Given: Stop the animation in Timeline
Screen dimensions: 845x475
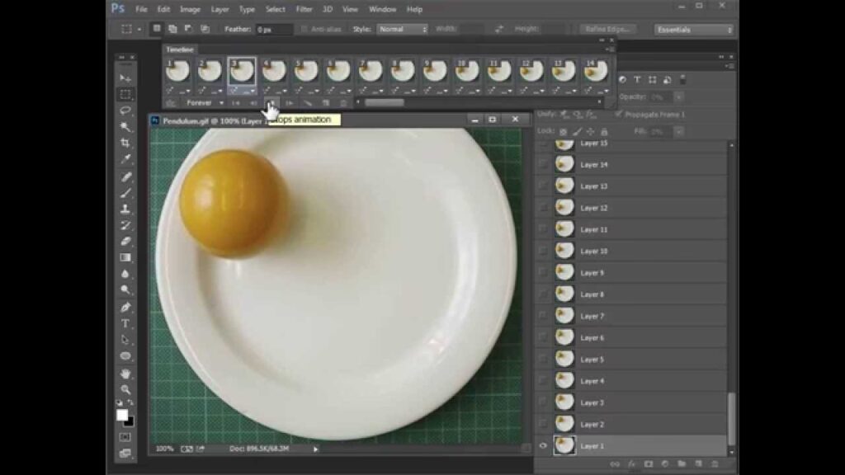Looking at the screenshot, I should (271, 103).
